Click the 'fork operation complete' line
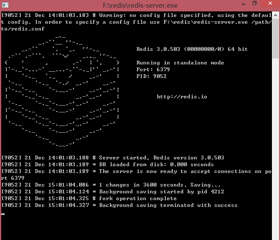This screenshot has width=280, height=240. tap(89, 198)
